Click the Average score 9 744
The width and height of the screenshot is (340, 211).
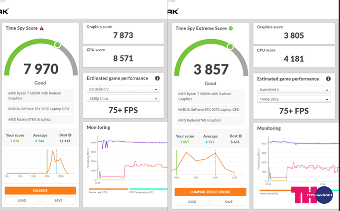point(40,141)
